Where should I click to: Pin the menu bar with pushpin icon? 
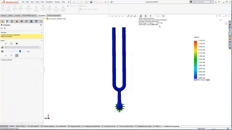[69, 2]
